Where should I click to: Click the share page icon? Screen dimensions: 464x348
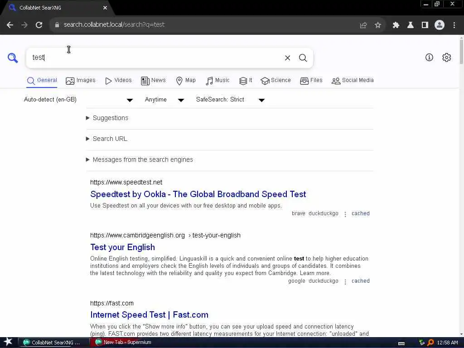[363, 25]
